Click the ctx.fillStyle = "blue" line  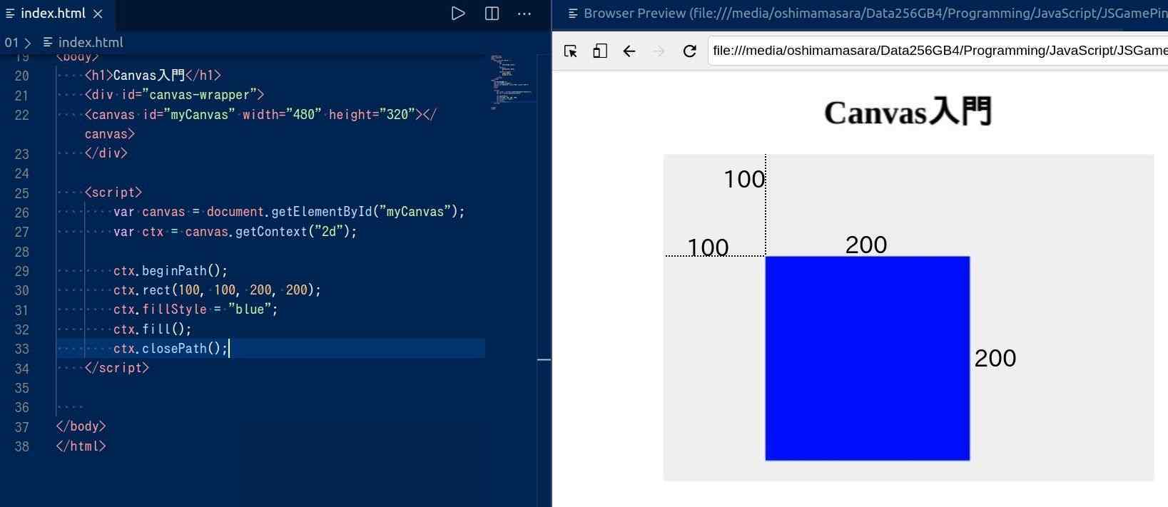point(195,309)
